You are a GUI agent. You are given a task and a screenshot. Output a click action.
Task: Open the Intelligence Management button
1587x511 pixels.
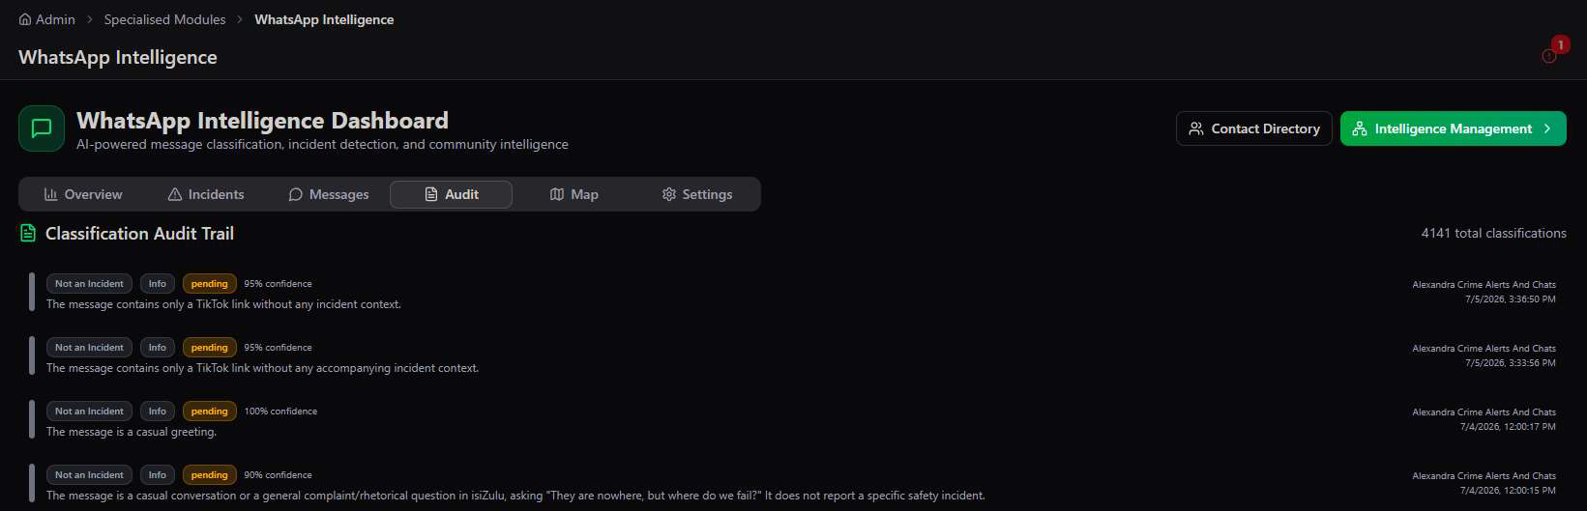[1454, 128]
